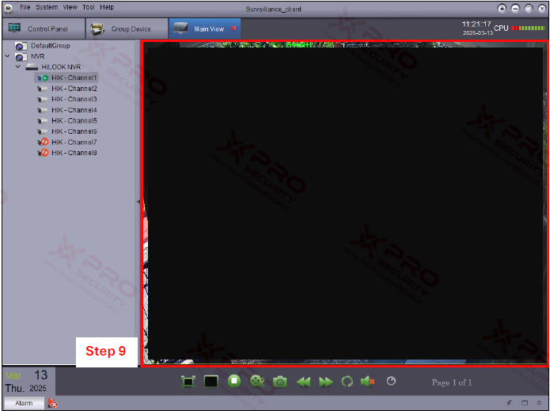Select HIK - Channel6 camera

[x=74, y=131]
